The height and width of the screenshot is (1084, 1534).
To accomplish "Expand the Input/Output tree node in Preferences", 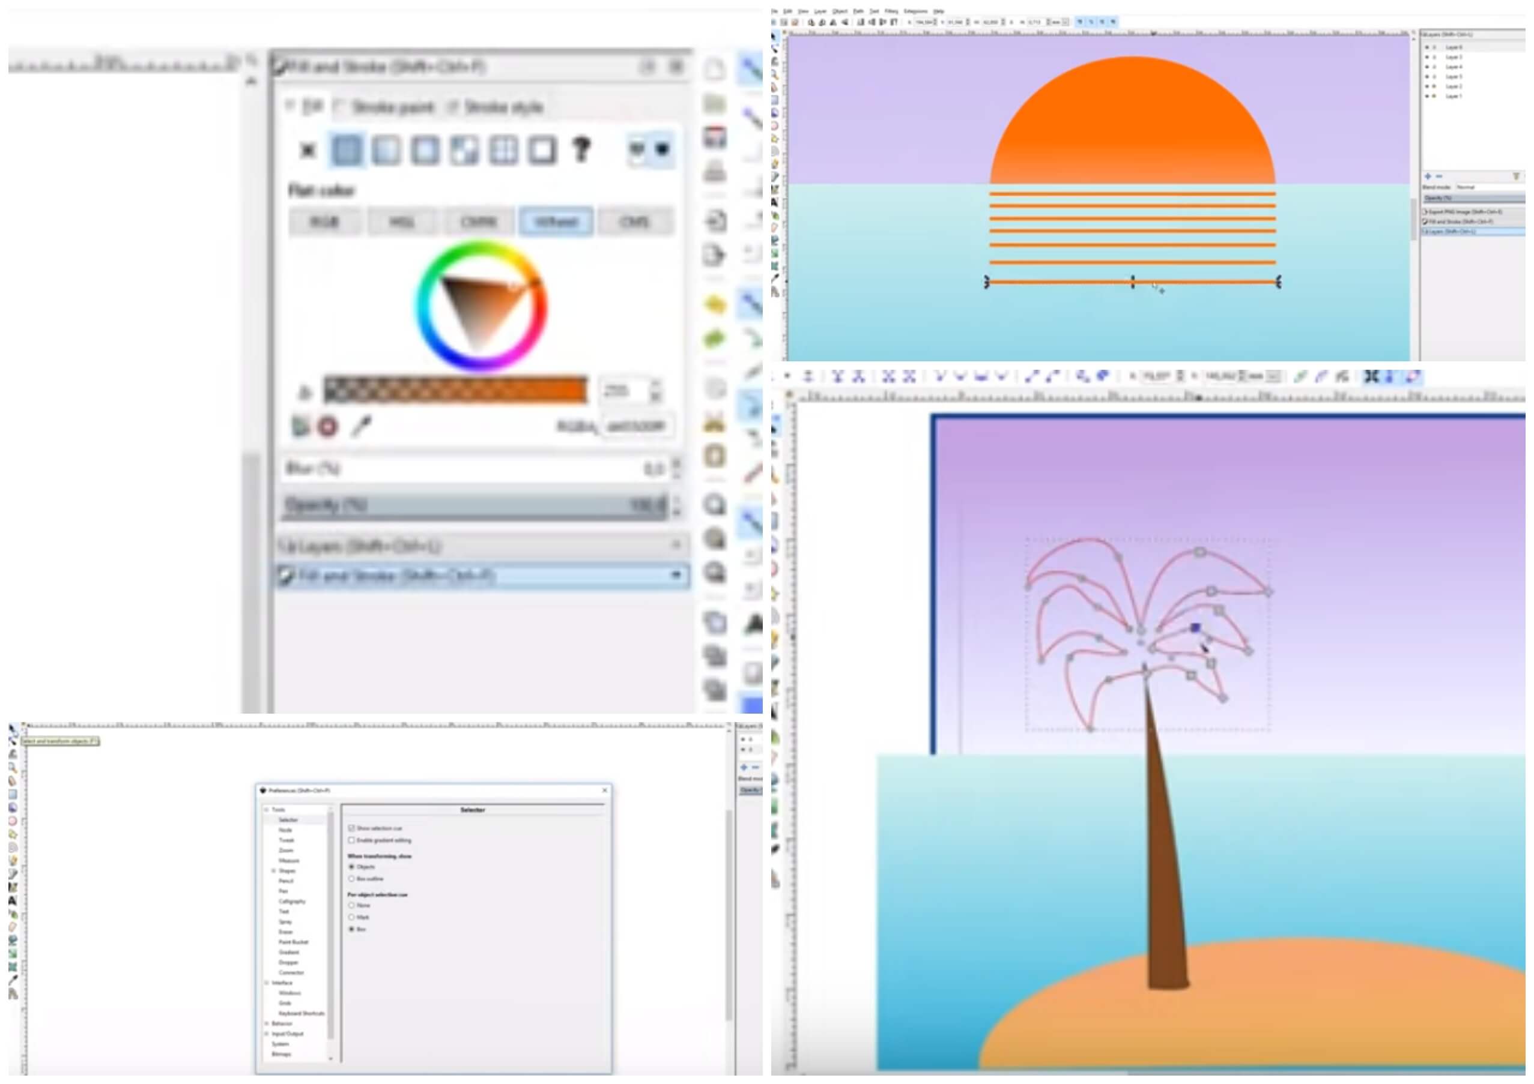I will tap(267, 1033).
